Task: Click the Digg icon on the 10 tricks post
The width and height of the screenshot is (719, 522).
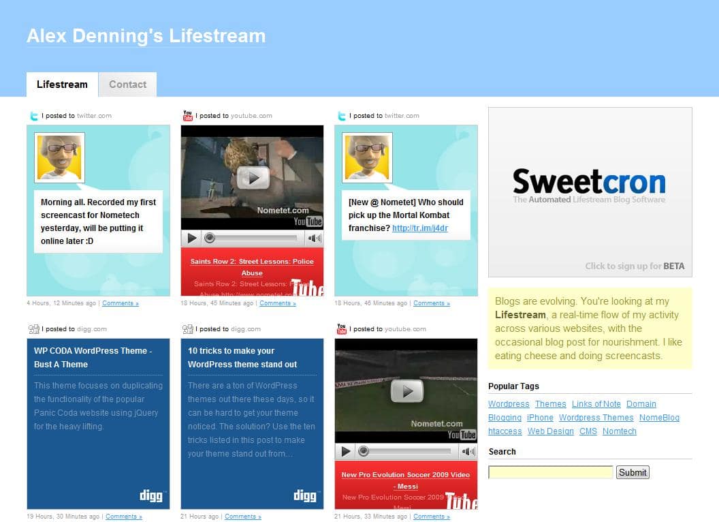Action: click(x=187, y=328)
